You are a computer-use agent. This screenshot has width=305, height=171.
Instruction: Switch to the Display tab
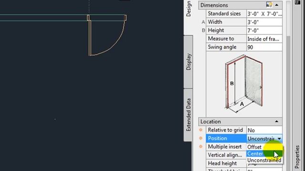(189, 62)
